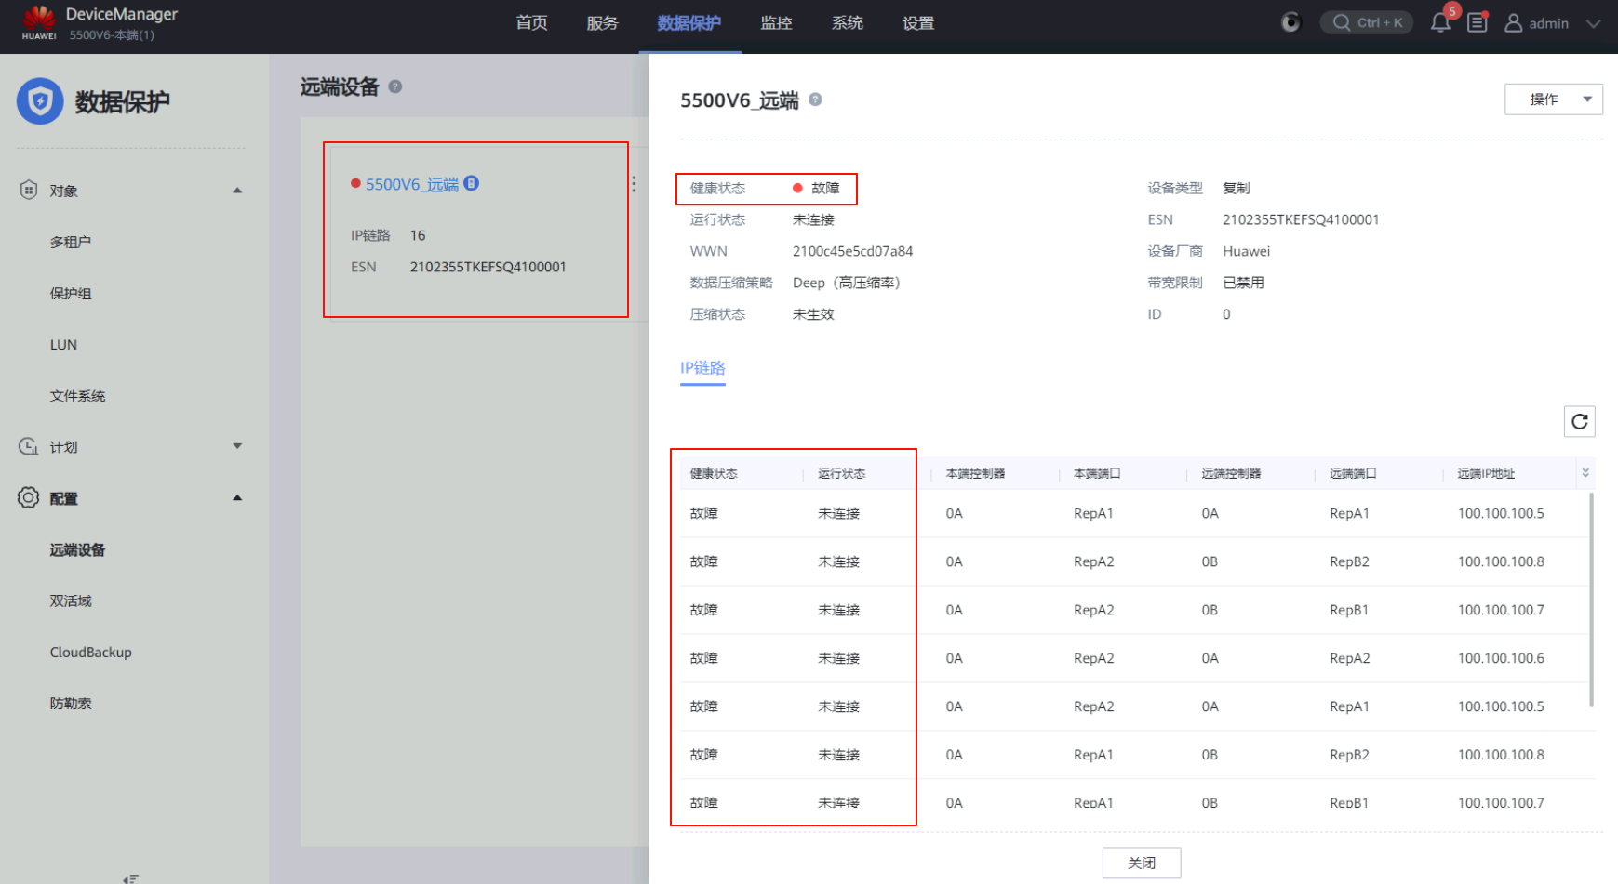Click help icon next to 5500V6_远端 title
The height and width of the screenshot is (884, 1618).
pos(815,99)
